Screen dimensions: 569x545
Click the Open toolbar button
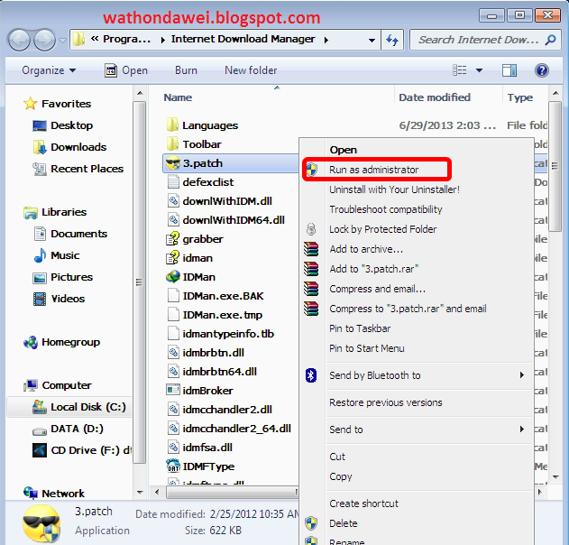tap(126, 70)
